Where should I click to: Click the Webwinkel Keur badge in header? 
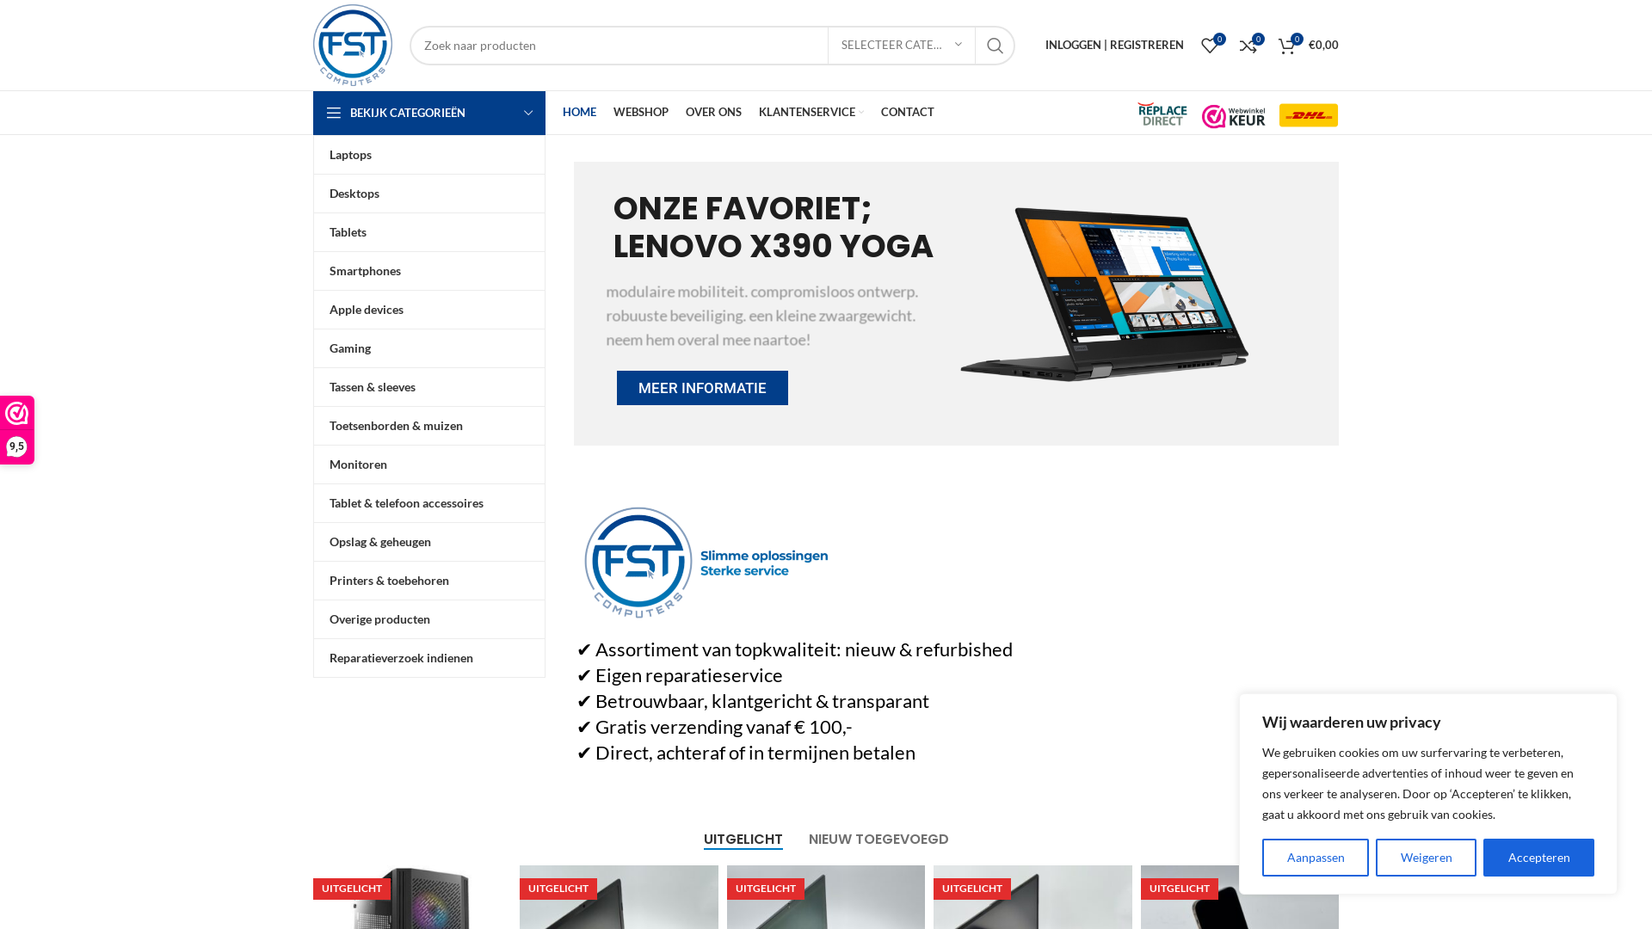click(x=1234, y=115)
